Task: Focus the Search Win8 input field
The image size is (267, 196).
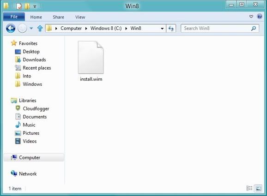Action: (216, 29)
